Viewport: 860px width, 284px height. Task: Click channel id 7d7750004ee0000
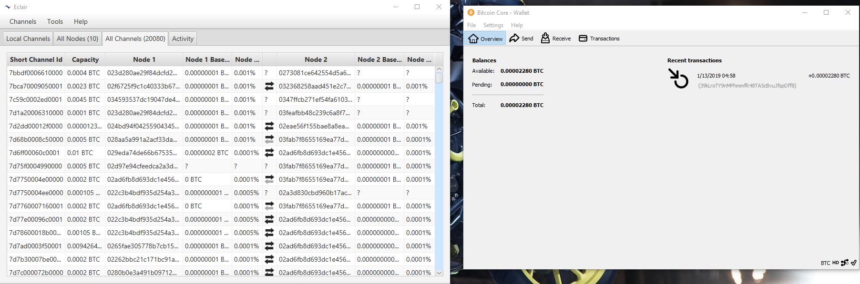click(x=36, y=193)
